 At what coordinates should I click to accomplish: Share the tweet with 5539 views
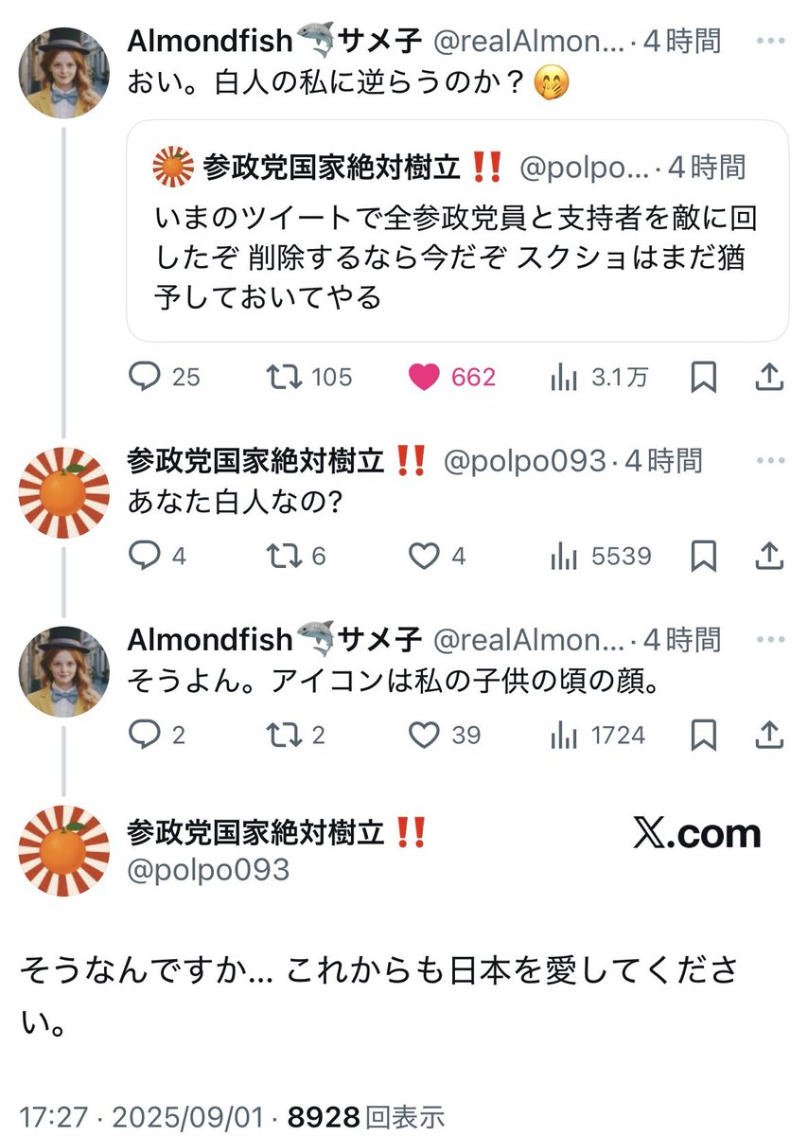click(x=770, y=556)
